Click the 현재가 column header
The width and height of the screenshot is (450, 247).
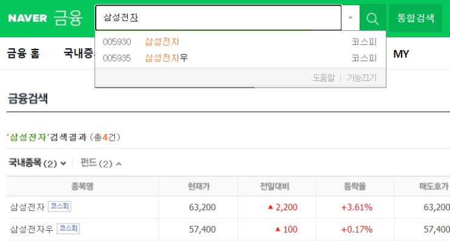click(199, 187)
